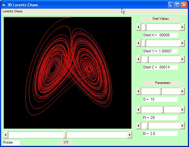Click the Parameters header label
The width and height of the screenshot is (189, 147).
(163, 83)
